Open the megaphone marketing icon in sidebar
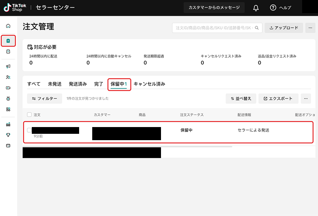 click(x=8, y=66)
